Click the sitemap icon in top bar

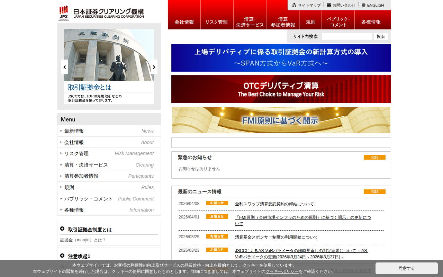(x=294, y=5)
